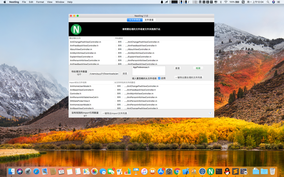
Task: Click 复制 for ExplainViewController.m row
Action: [120, 57]
